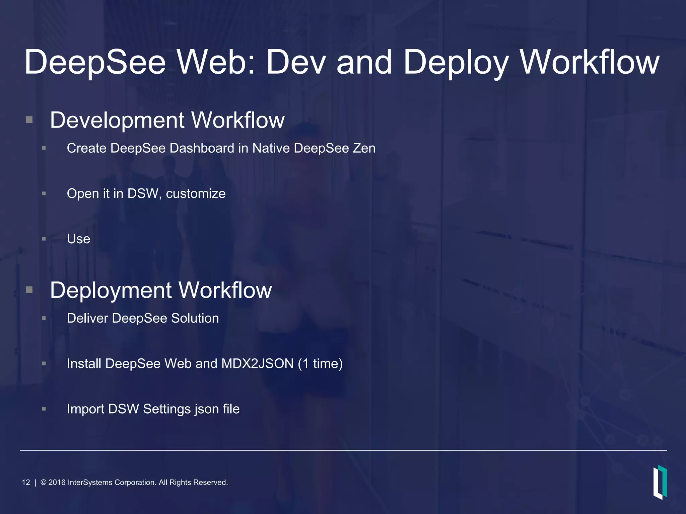Click 'Import DSW Settings json file' bullet
Image resolution: width=686 pixels, height=514 pixels.
[x=153, y=409]
